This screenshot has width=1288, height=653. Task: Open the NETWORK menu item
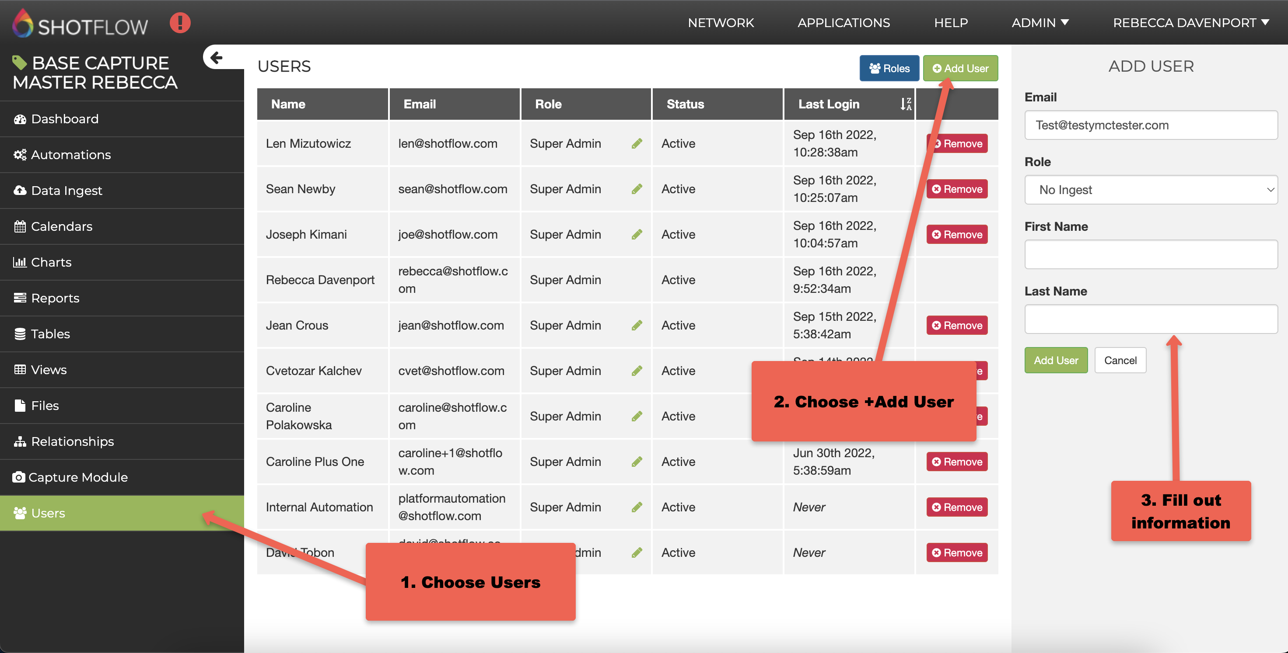tap(721, 23)
